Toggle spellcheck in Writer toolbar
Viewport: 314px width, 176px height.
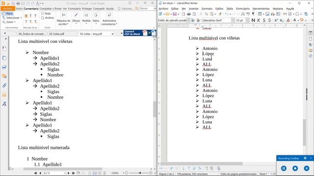pyautogui.click(x=248, y=14)
